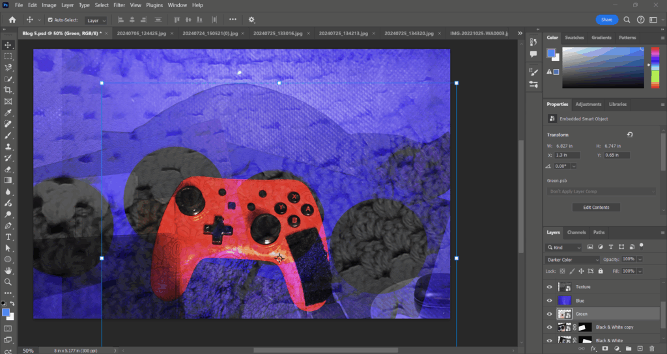
Task: Open the Filter menu
Action: [x=119, y=5]
